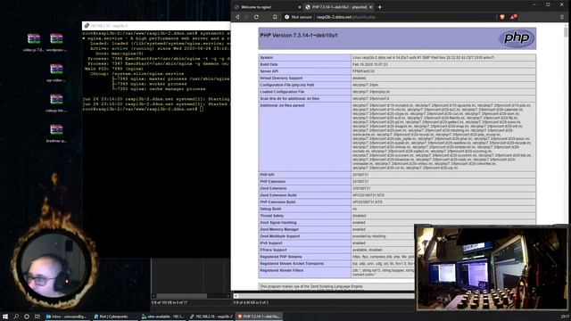Viewport: 571px width, 321px height.
Task: Switch to the PHP 7.3.14 Brave taskbar button
Action: click(x=259, y=317)
